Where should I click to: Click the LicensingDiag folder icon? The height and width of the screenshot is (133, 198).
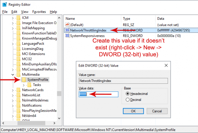(19, 49)
